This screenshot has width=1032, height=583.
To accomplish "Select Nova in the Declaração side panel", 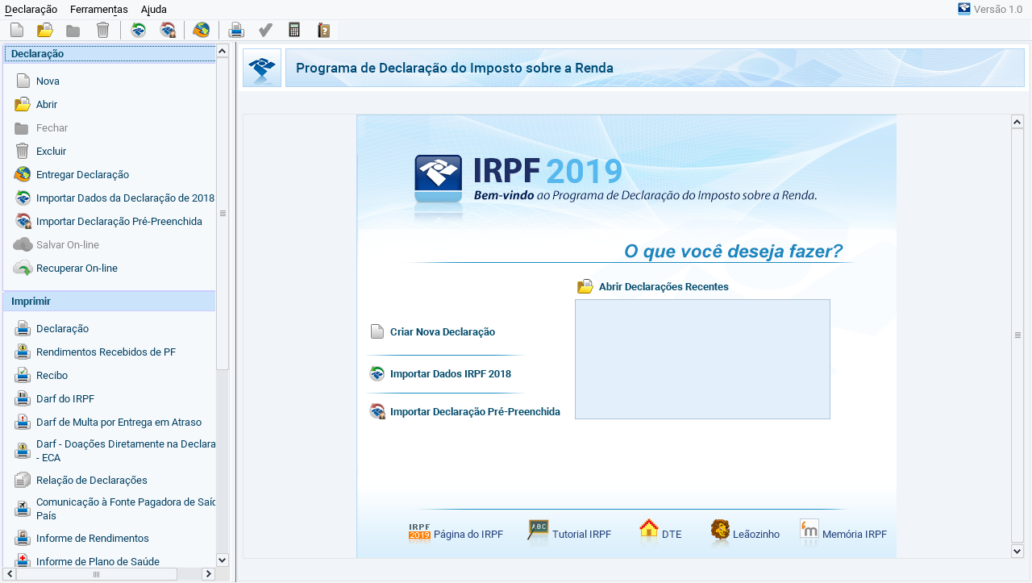I will click(x=48, y=81).
